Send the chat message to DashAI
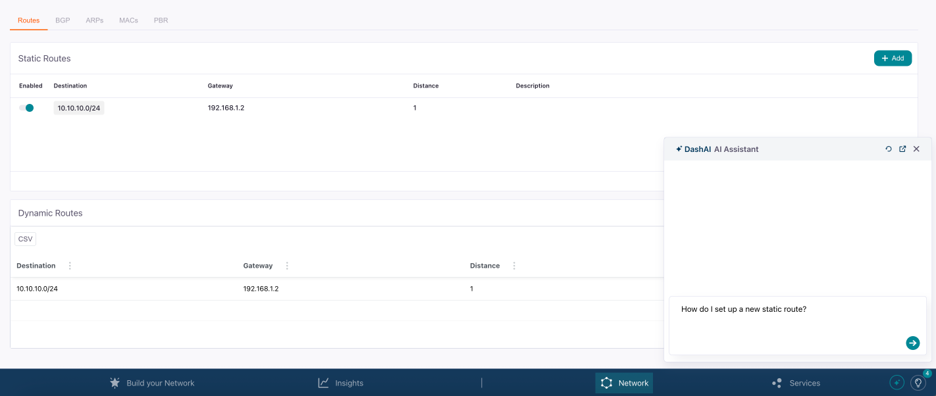This screenshot has height=396, width=936. click(912, 343)
